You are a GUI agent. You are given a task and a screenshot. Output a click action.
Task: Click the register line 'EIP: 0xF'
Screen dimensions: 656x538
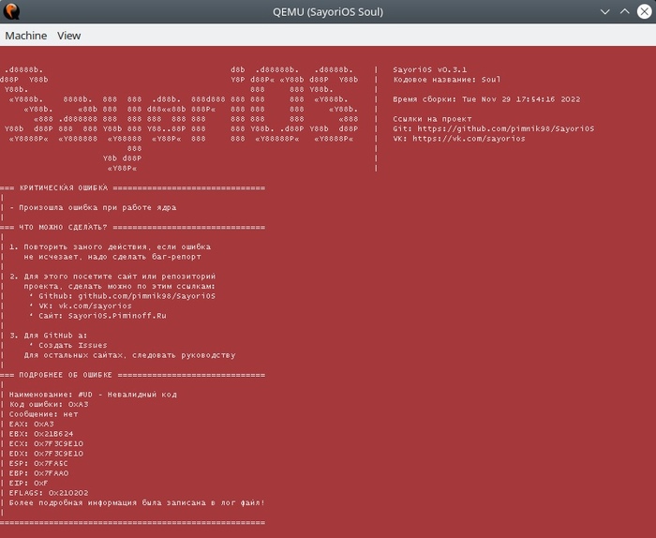[28, 484]
